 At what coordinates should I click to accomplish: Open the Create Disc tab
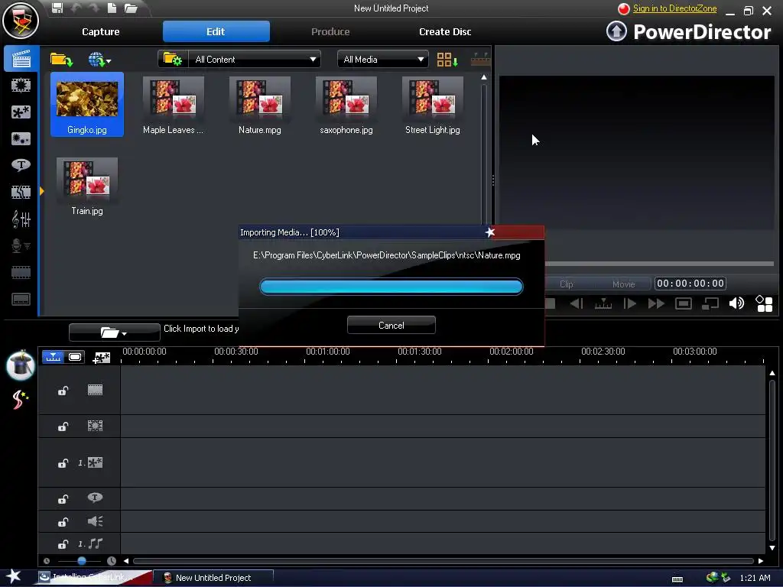[x=445, y=31]
